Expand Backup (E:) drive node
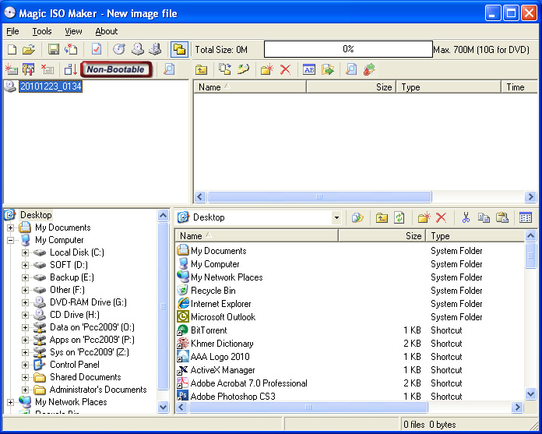Viewport: 542px width, 434px height. [x=25, y=277]
